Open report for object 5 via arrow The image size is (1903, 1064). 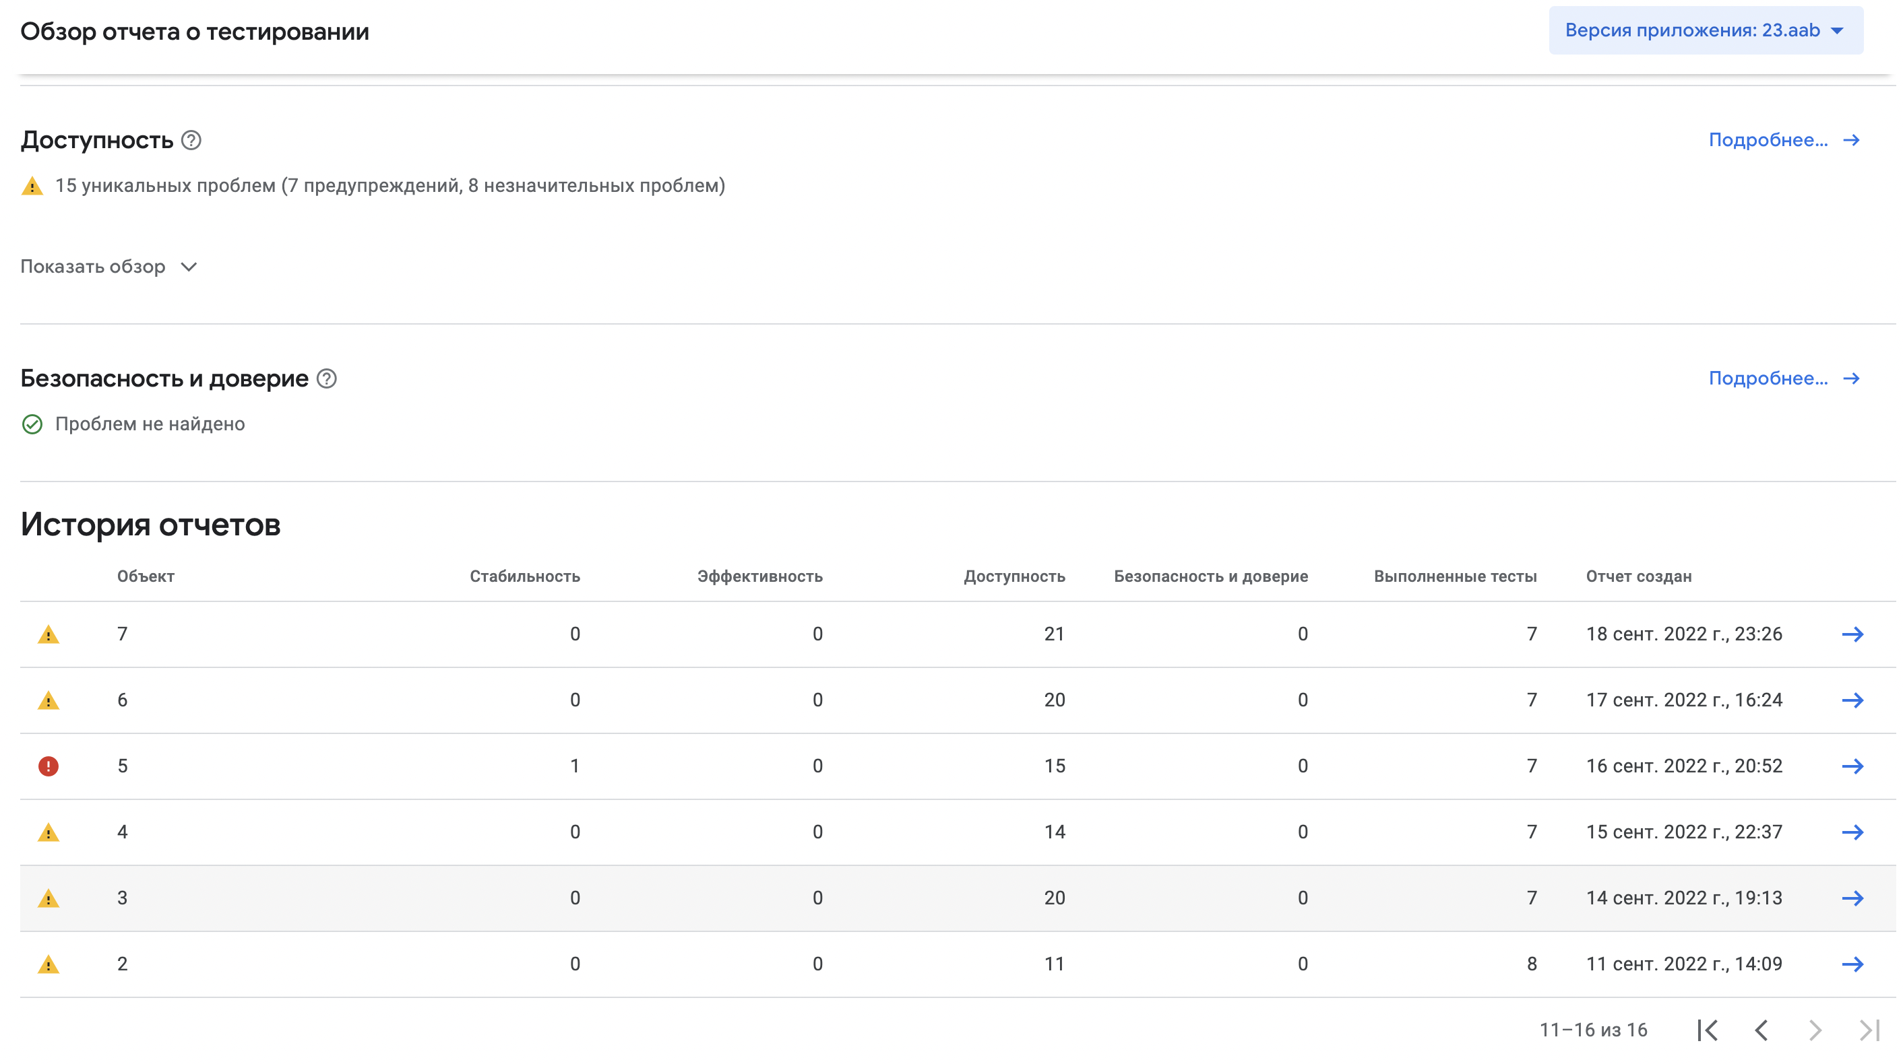1852,766
